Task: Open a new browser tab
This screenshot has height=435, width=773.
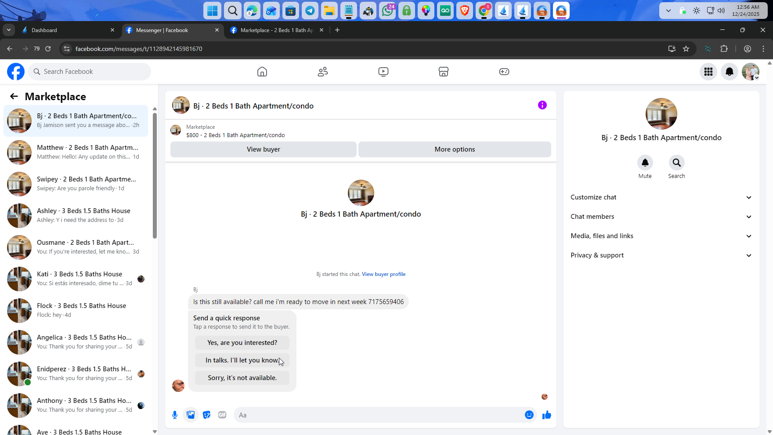Action: coord(337,30)
